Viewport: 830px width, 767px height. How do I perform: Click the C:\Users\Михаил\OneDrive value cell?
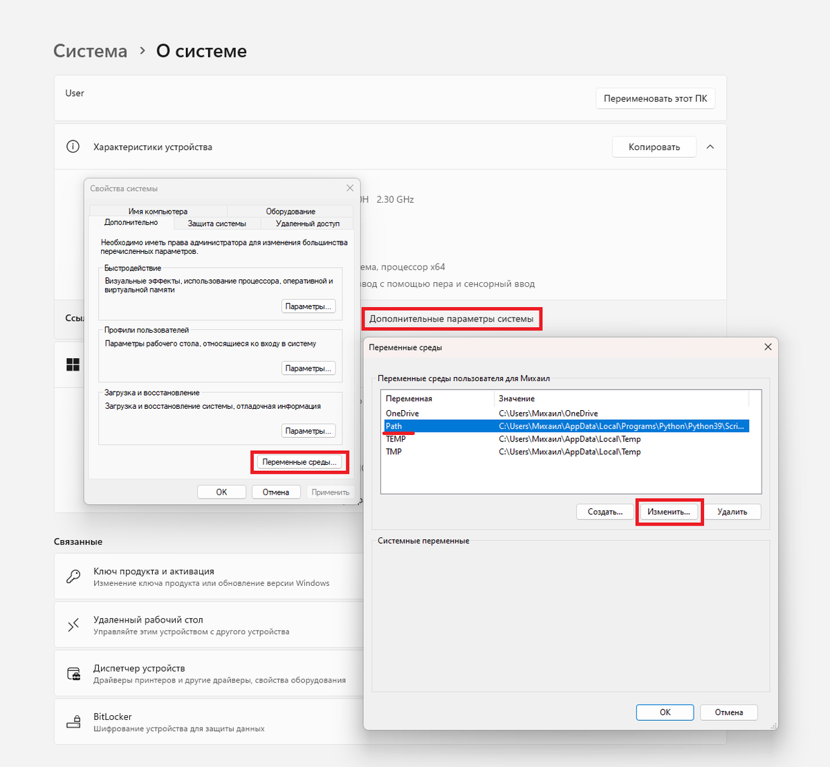548,414
